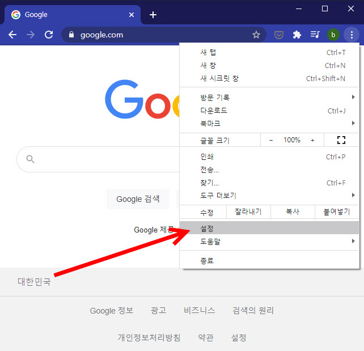The height and width of the screenshot is (351, 364).
Task: Click the 100% zoom value
Action: (291, 140)
